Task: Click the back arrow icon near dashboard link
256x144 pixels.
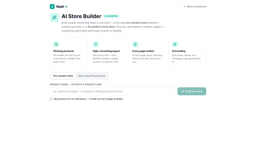Action: click(x=185, y=6)
